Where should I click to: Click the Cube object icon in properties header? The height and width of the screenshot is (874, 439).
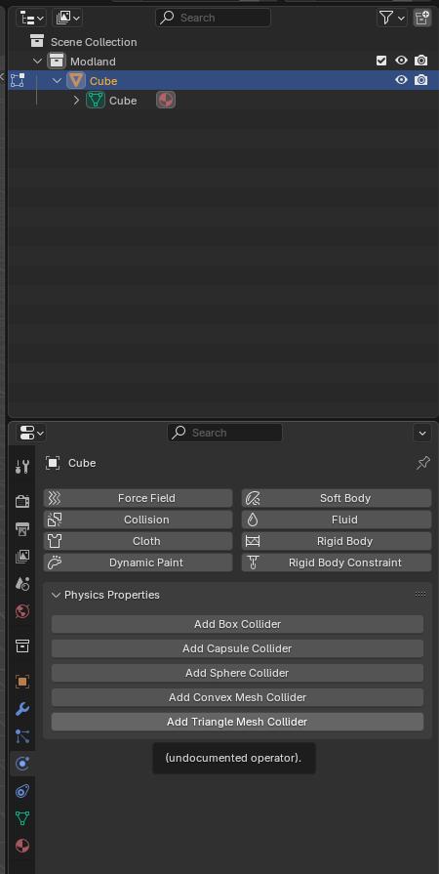click(x=53, y=463)
